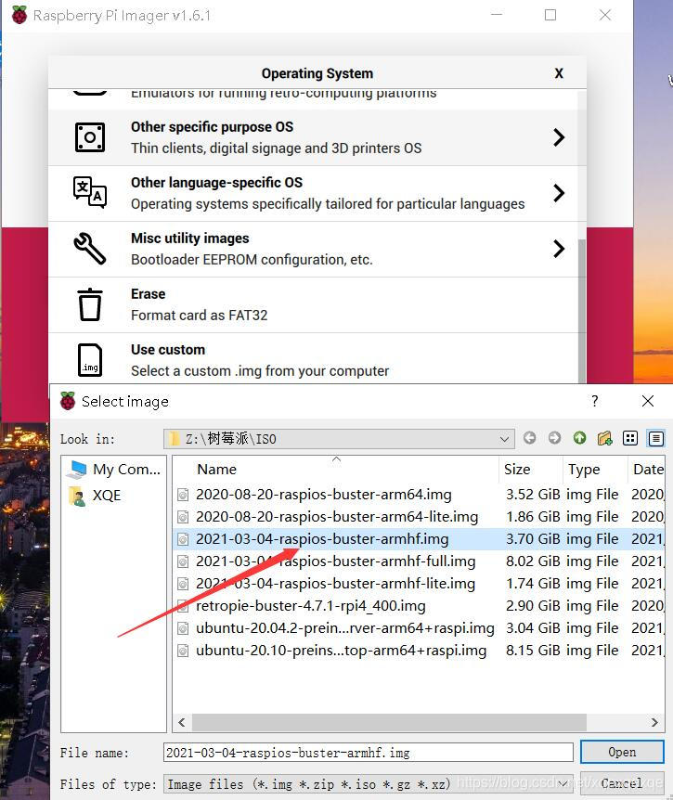Close the Select image dialog
The image size is (673, 800).
click(x=648, y=401)
